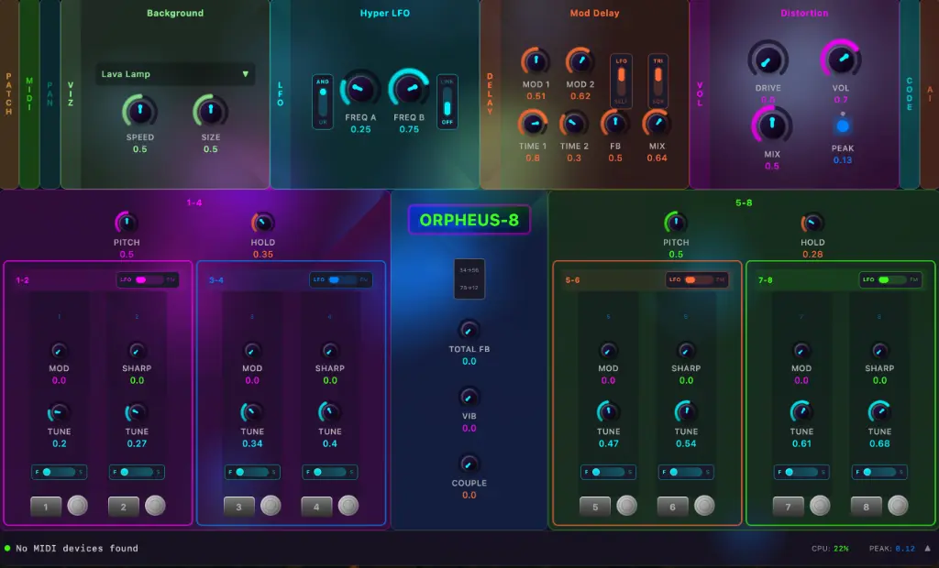Click the F/S slider under voice 3
This screenshot has height=568, width=939.
(252, 473)
